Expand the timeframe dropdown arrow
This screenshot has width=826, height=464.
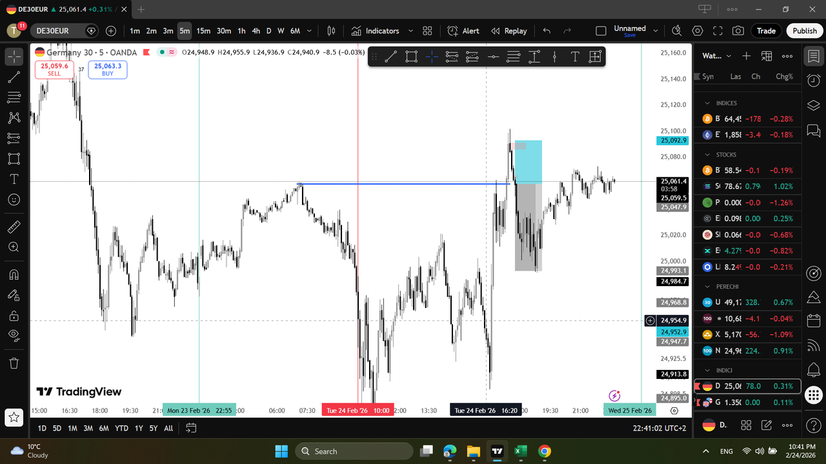click(x=310, y=31)
